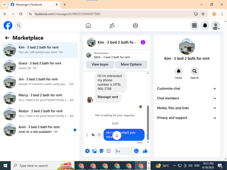React to message smiley icon

coord(99,135)
